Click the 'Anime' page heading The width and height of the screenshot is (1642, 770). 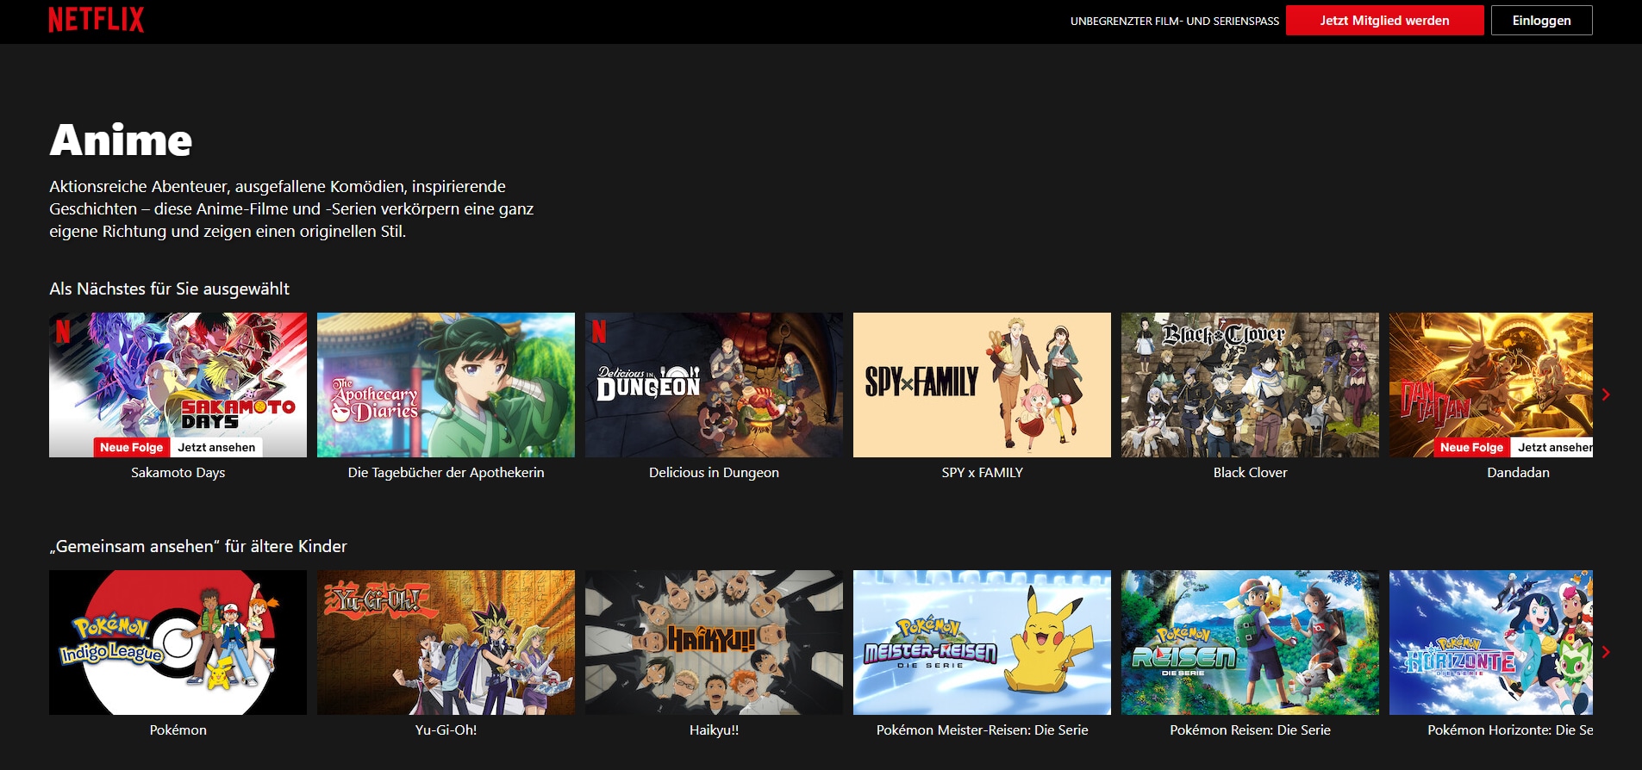tap(121, 140)
